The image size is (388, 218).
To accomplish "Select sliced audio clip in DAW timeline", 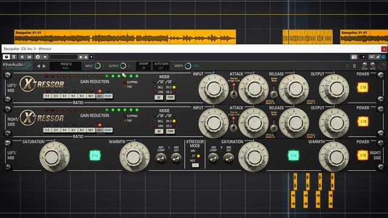I will pyautogui.click(x=307, y=37).
